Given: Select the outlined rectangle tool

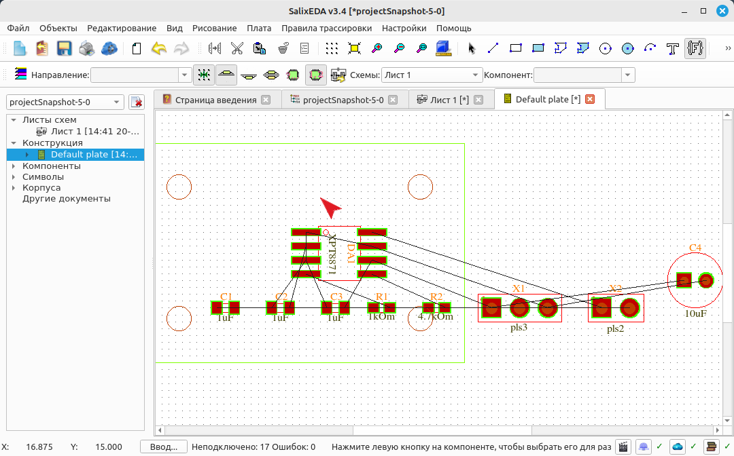Looking at the screenshot, I should (x=515, y=48).
